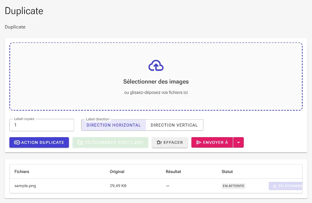
Task: Click the Résultat column header
Action: coord(173,171)
